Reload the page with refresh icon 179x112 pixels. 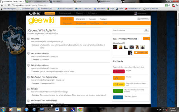(9, 5)
